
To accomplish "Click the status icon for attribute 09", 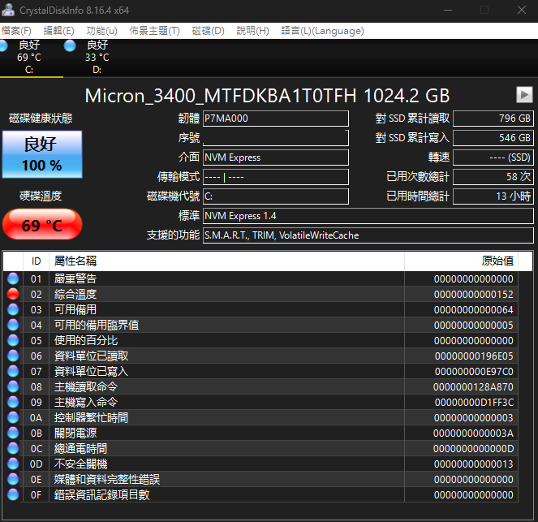I will pyautogui.click(x=13, y=402).
